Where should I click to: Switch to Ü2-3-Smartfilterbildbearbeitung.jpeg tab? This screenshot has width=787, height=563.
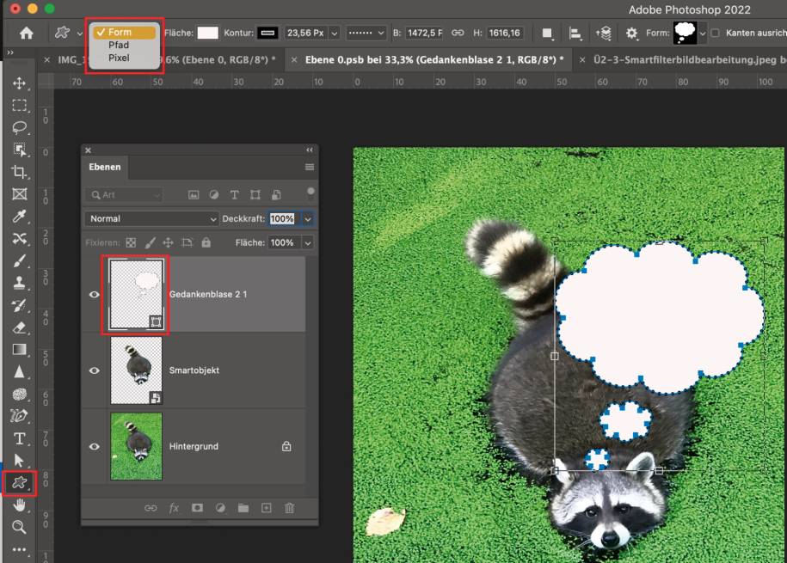[x=690, y=59]
